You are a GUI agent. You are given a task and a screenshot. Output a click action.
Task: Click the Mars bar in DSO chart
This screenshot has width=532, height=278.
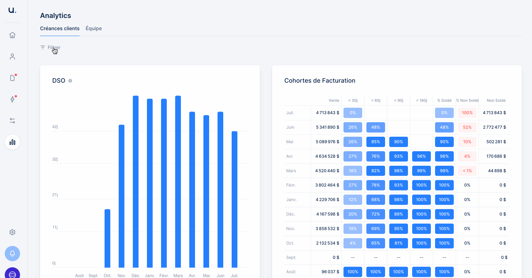[178, 182]
